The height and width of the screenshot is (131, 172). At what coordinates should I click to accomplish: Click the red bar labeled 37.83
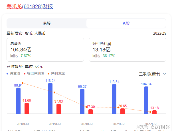pyautogui.click(x=58, y=109)
